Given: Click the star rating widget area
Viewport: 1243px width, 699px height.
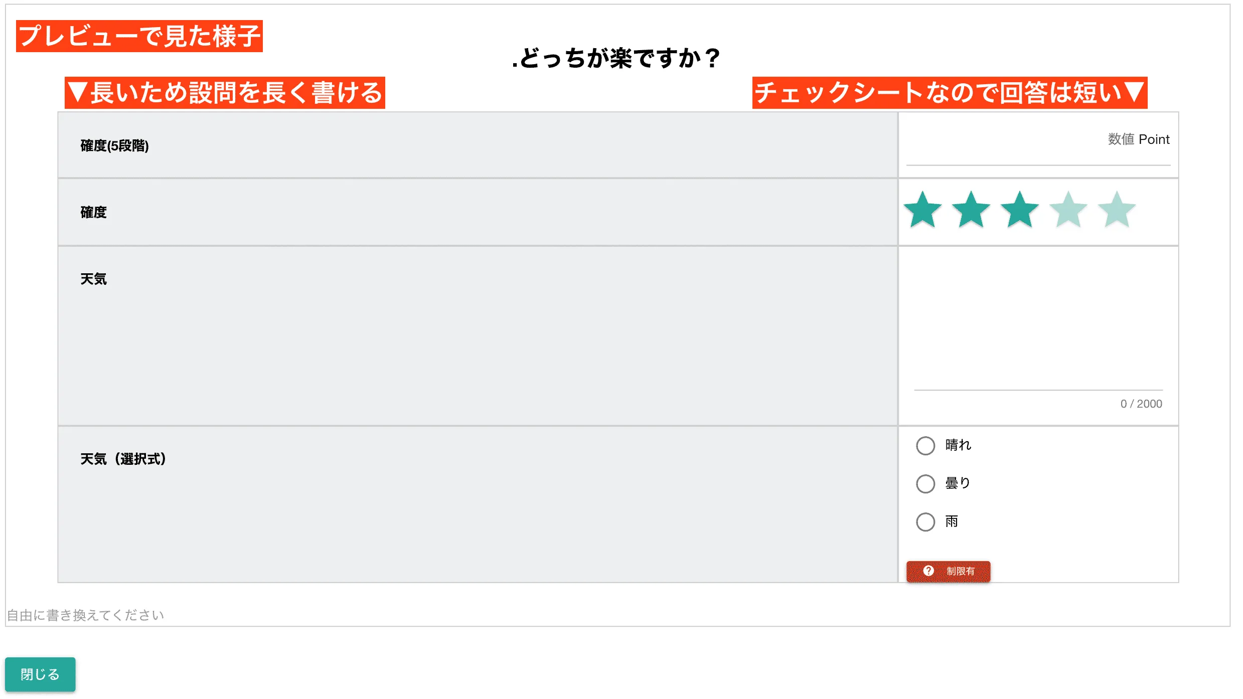Looking at the screenshot, I should coord(1021,211).
